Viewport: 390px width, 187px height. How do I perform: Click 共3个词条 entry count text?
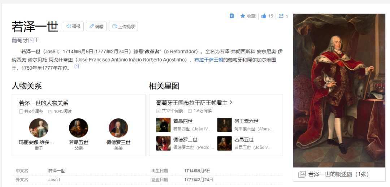click(x=34, y=112)
